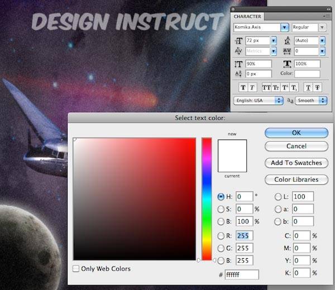Click the Color swatch in Character panel
335x290 pixels.
(308, 74)
